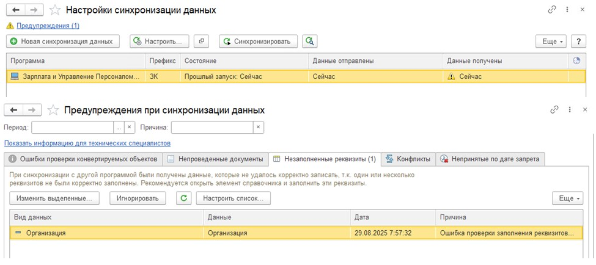
Task: Copy link of warnings window
Action: (554, 110)
